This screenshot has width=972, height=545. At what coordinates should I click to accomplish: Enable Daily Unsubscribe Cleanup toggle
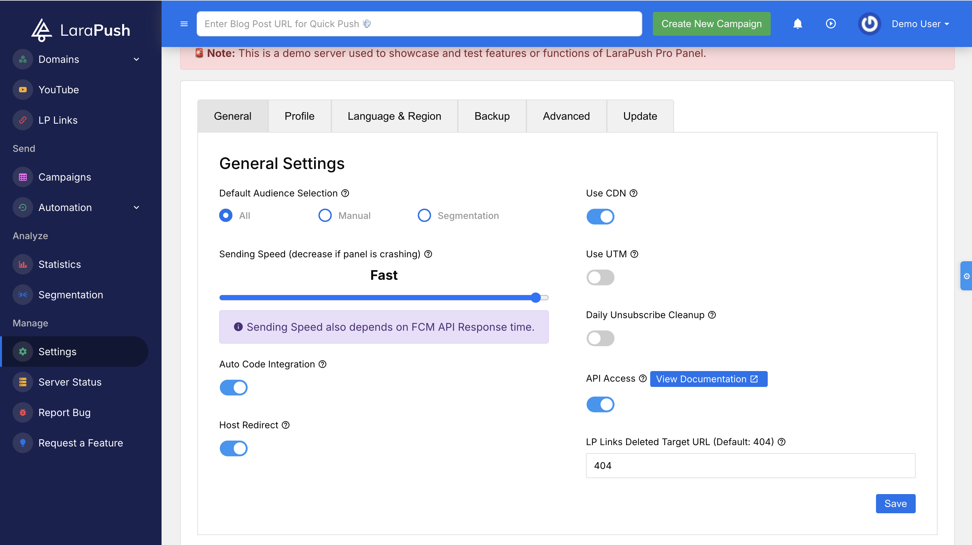tap(600, 338)
